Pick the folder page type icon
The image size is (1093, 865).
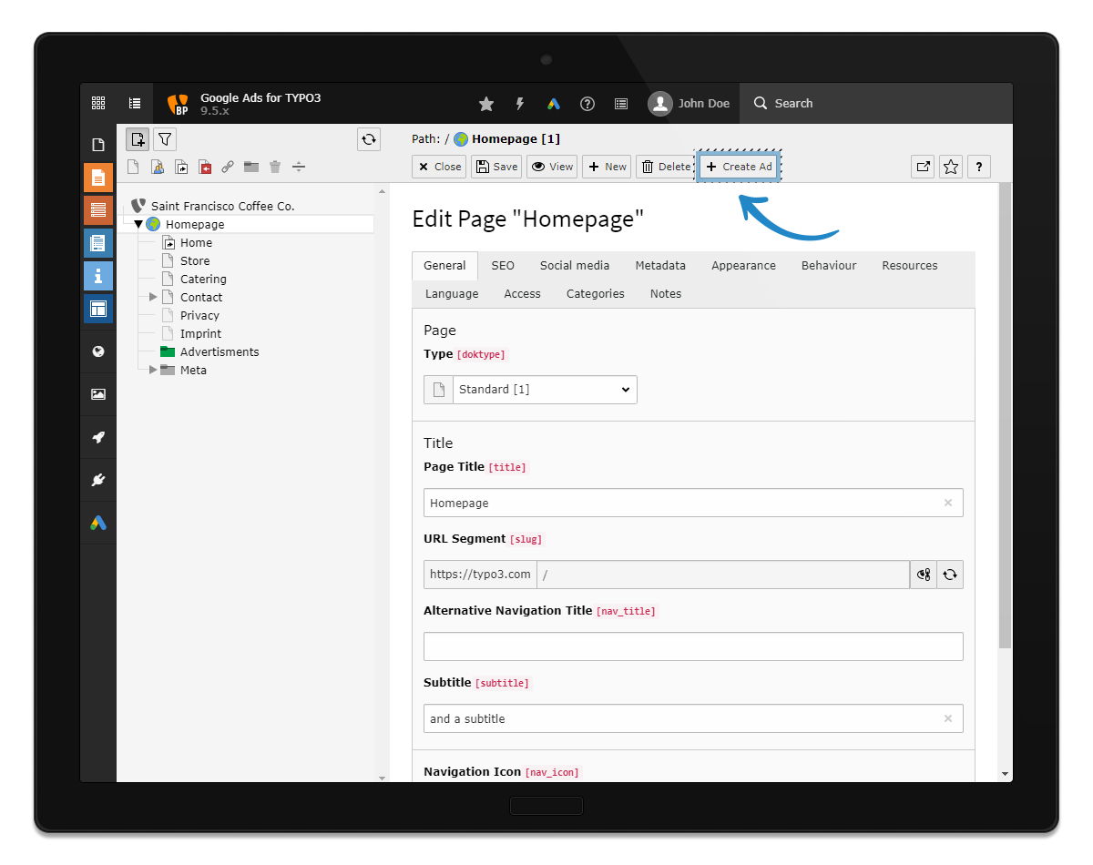tap(251, 167)
